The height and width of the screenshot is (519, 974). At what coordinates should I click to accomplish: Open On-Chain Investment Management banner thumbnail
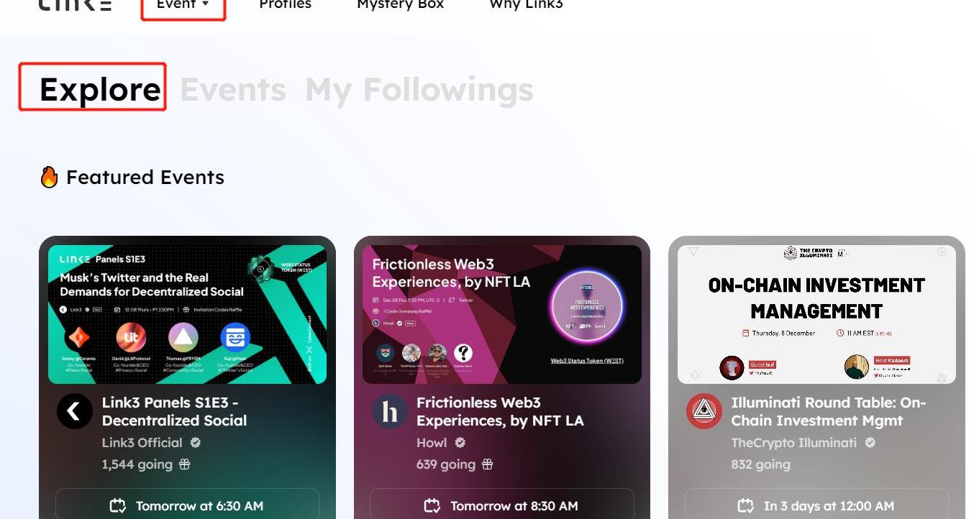[x=816, y=314]
